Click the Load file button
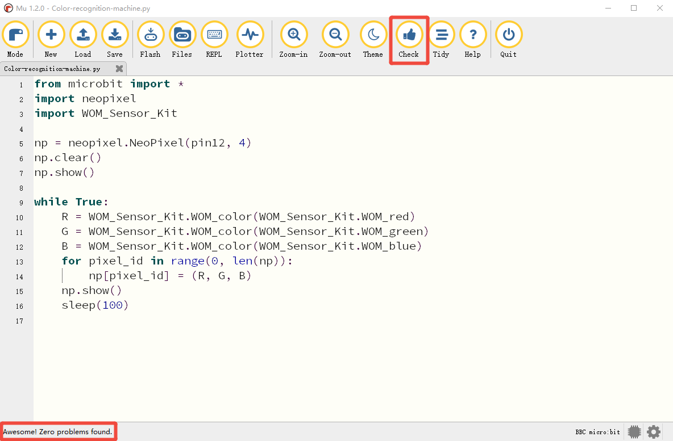 (83, 39)
